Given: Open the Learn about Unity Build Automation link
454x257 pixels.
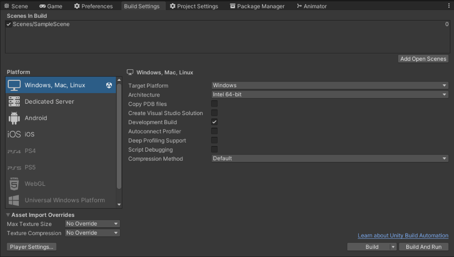Looking at the screenshot, I should pos(403,235).
